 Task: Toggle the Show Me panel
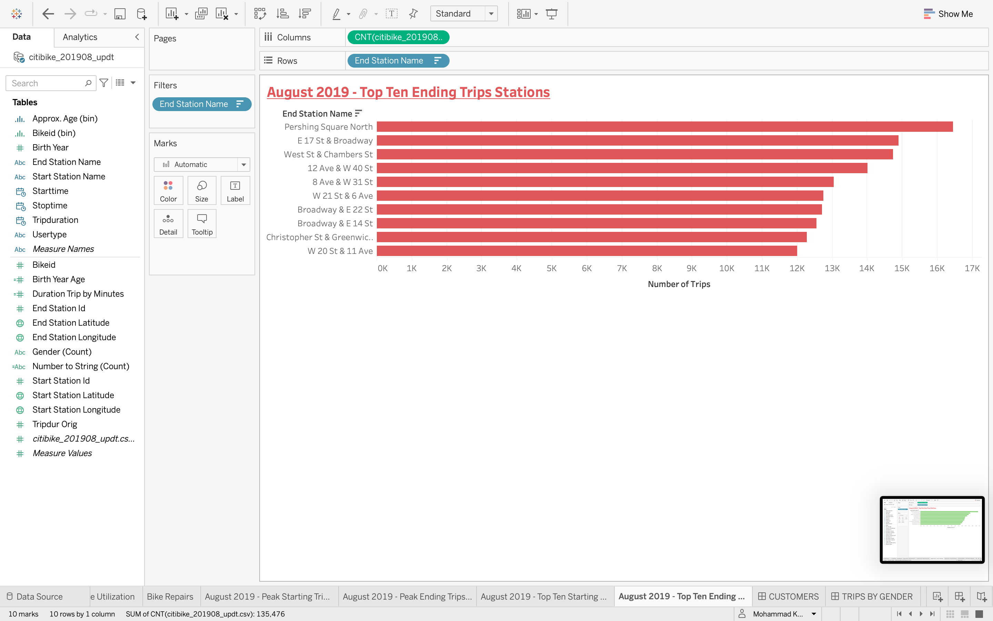pos(948,13)
